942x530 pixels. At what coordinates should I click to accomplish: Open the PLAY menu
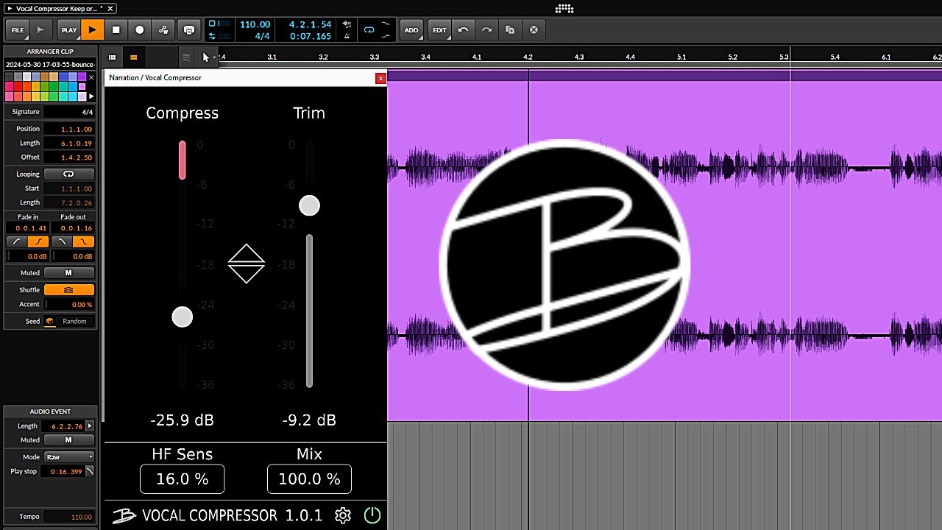click(69, 30)
